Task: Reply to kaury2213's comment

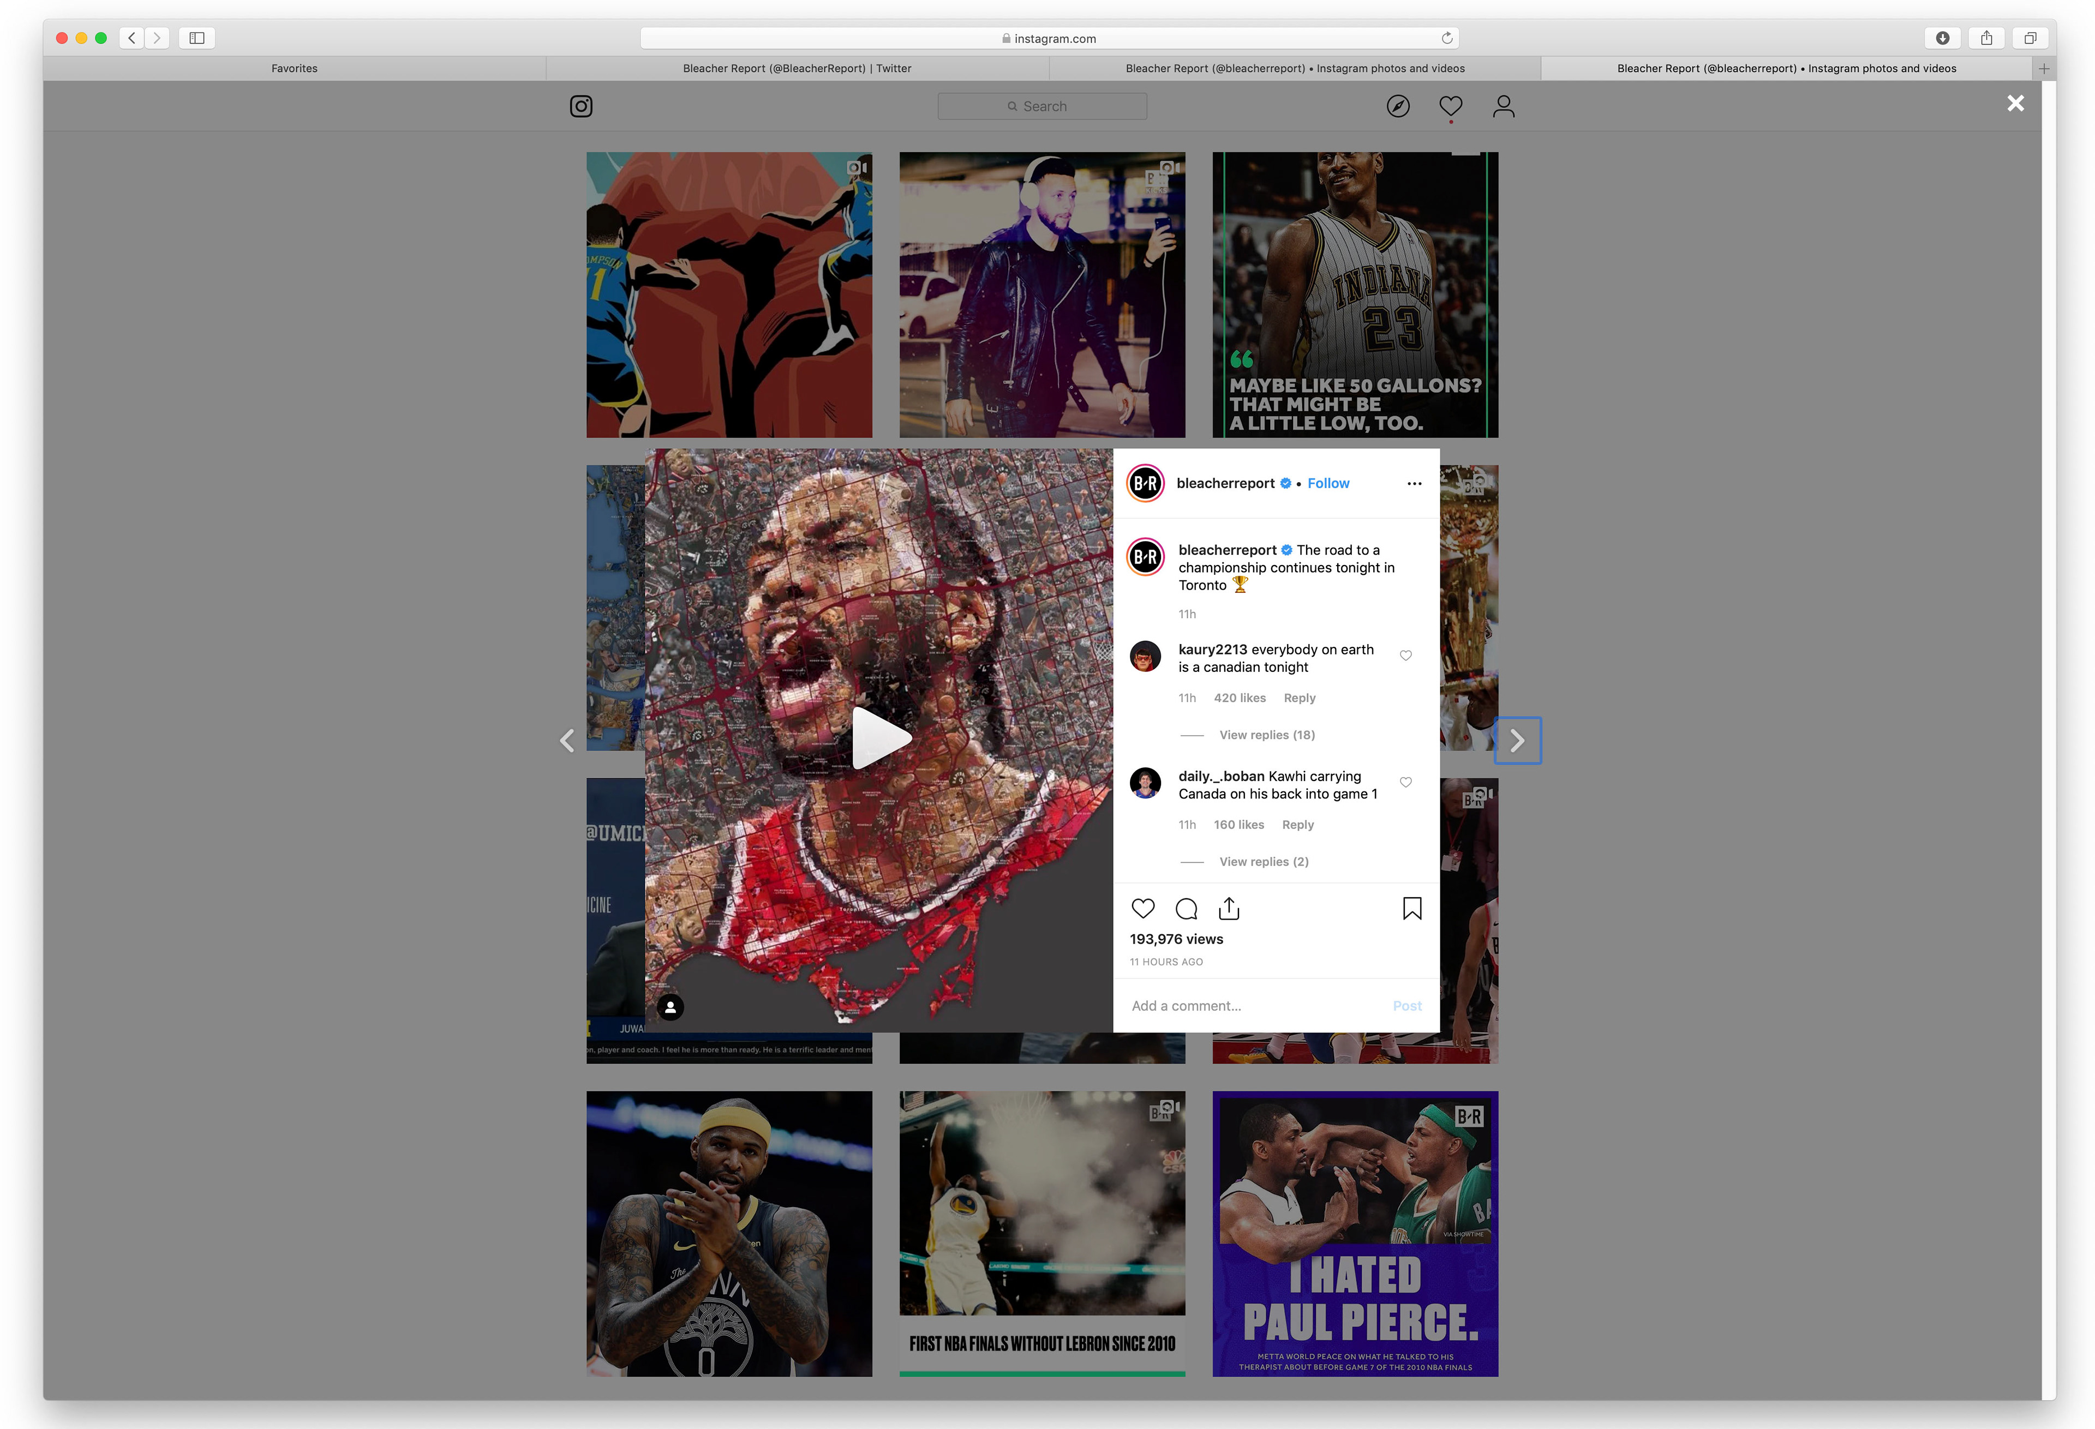Action: 1299,698
